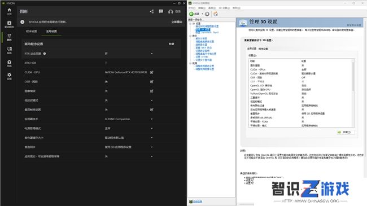Open the Edit menu in Control Panel
The width and height of the screenshot is (367, 206).
(x=202, y=8)
